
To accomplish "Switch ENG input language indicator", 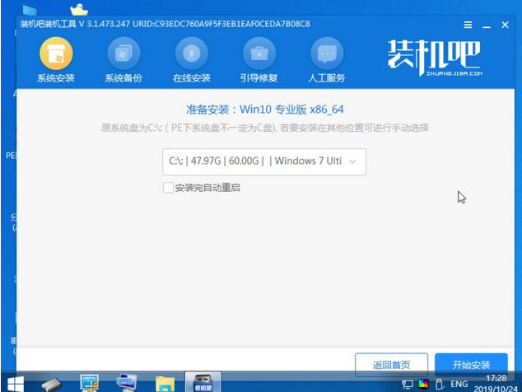I will click(459, 384).
